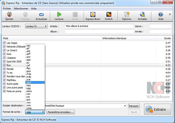This screenshot has width=175, height=123.
Task: Choose .wma output format
Action: coord(35,108)
